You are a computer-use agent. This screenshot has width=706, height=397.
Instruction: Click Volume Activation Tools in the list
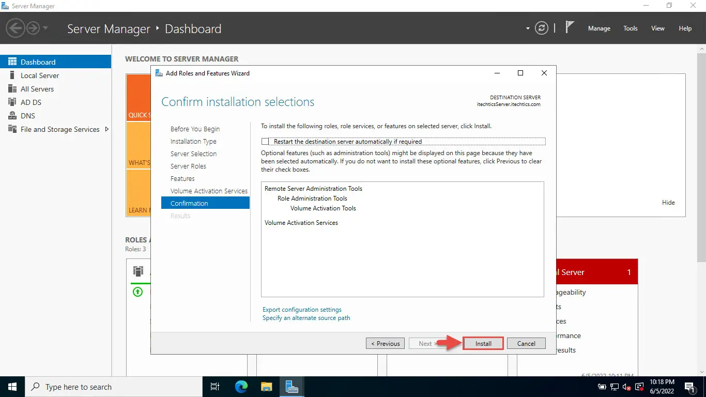pos(323,208)
